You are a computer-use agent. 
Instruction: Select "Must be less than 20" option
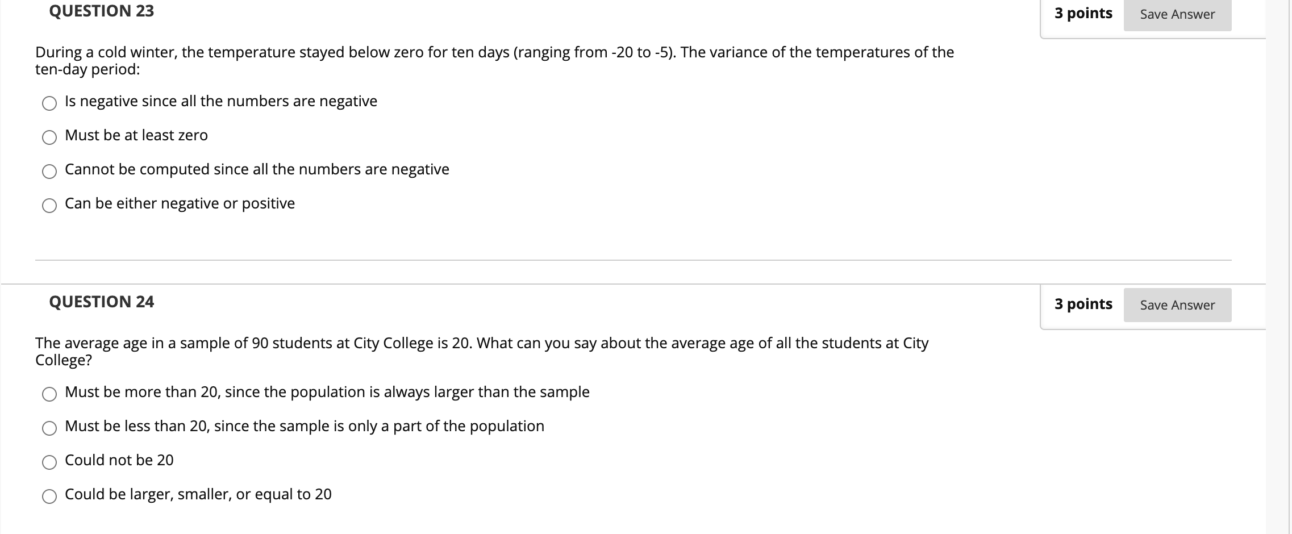305,425
